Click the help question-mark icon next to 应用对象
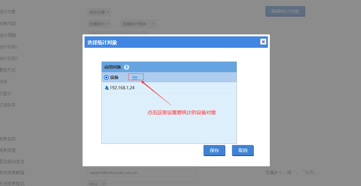361x186 pixels. (x=127, y=67)
